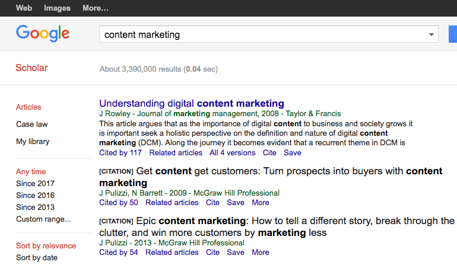Save the Get content get customers citation
The height and width of the screenshot is (265, 457).
(236, 202)
